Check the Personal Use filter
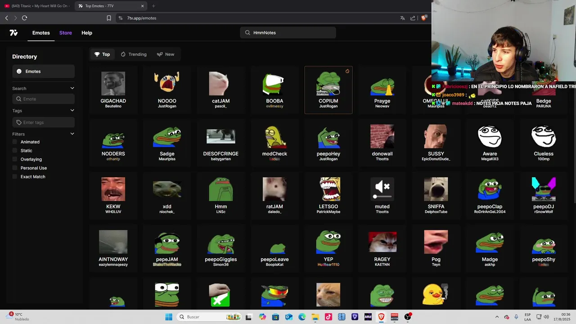 [x=15, y=168]
